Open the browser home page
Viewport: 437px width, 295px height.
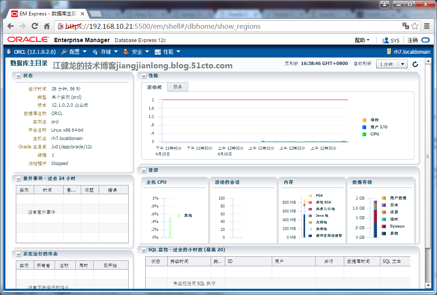tap(47, 26)
